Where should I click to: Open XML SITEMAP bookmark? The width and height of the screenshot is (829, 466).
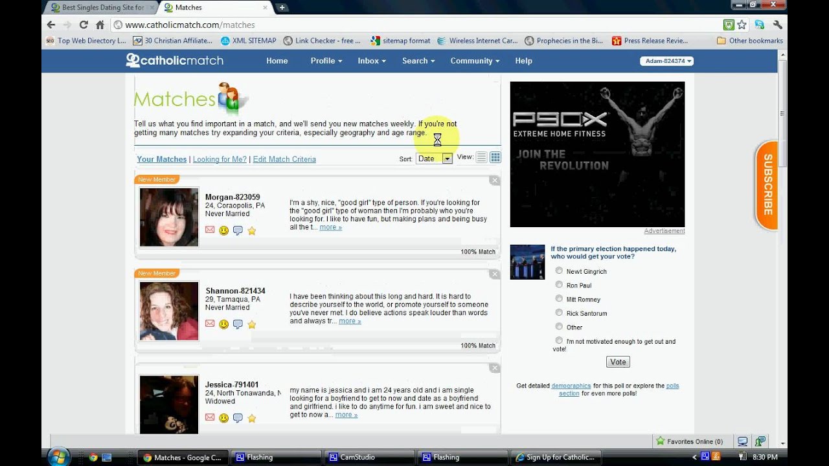[x=248, y=40]
